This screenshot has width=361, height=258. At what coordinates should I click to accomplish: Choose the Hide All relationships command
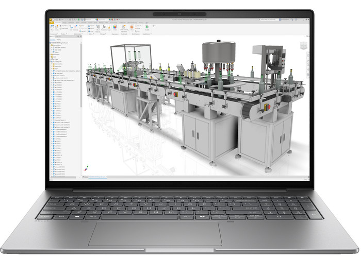click(83, 31)
